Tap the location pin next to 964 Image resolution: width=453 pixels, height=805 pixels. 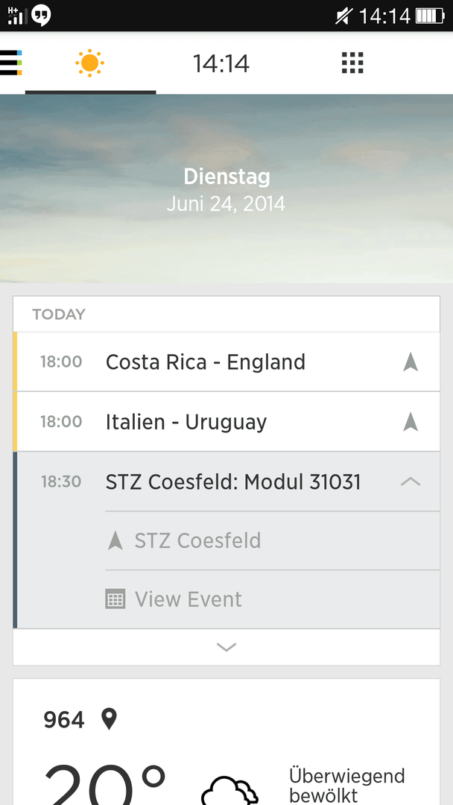[x=109, y=719]
